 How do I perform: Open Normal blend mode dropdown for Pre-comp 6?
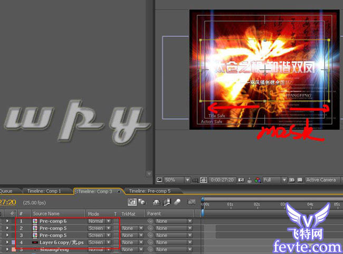pyautogui.click(x=99, y=221)
